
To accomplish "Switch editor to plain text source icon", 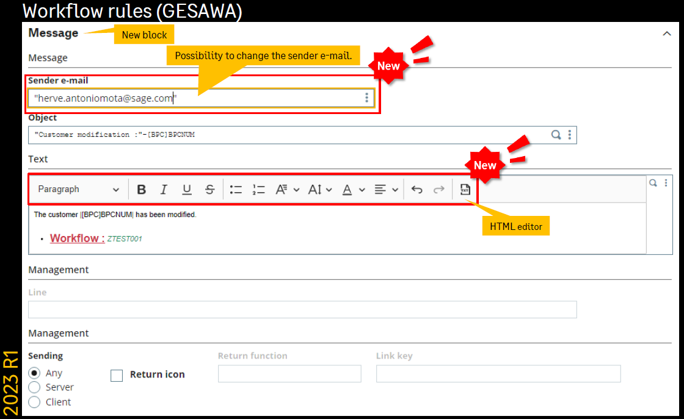I will 465,190.
